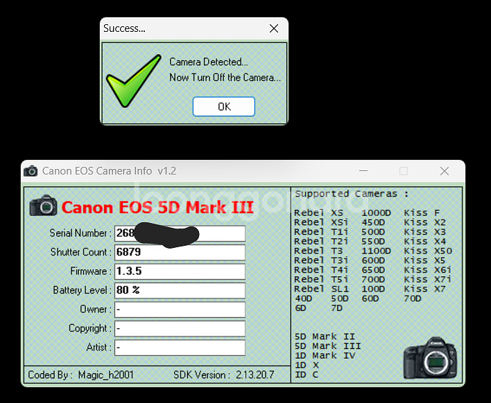Click the SDK Version 2.13.20.7 text
This screenshot has width=491, height=403.
tap(223, 375)
